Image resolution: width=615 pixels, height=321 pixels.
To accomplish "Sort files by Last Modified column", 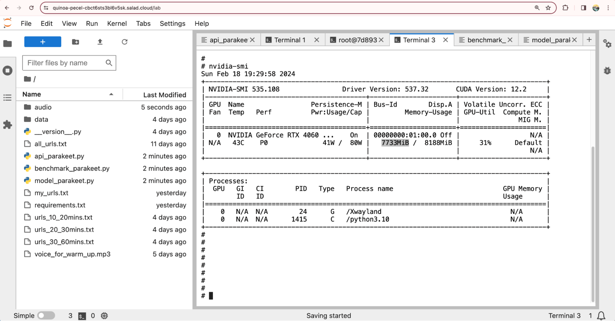I will (165, 95).
